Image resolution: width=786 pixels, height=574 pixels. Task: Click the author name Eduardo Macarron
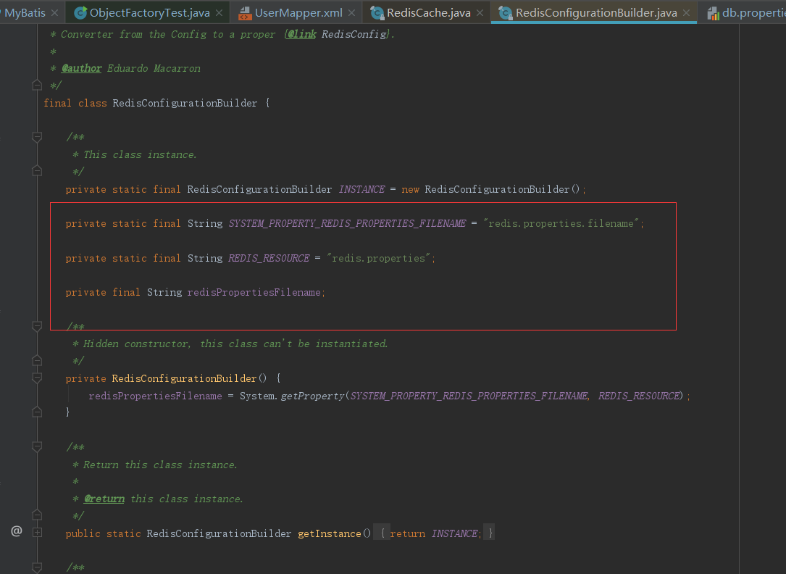154,68
